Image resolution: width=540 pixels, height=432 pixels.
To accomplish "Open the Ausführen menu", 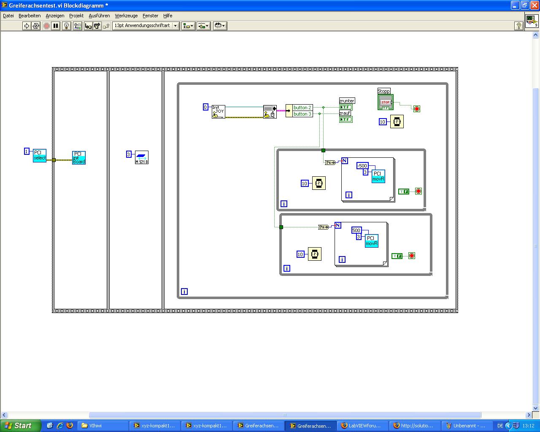I will 99,16.
